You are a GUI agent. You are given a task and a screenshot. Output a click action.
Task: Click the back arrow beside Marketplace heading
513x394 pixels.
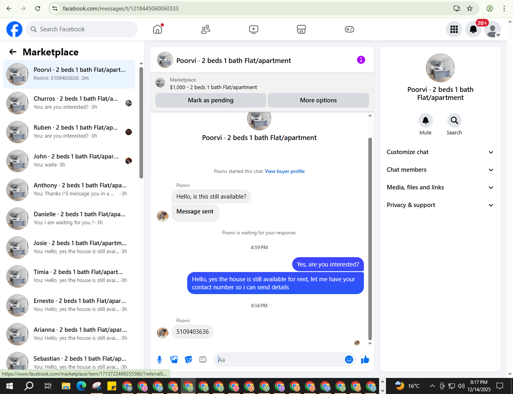[x=13, y=52]
